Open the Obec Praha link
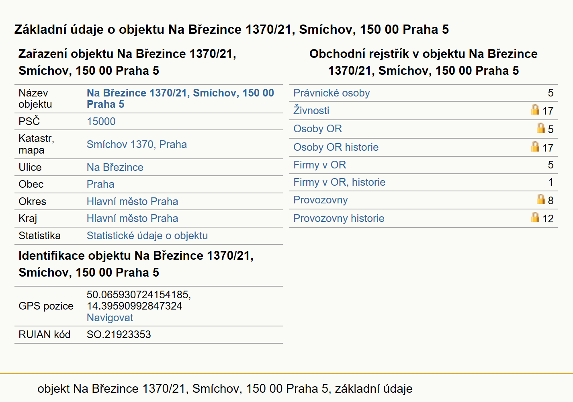This screenshot has width=573, height=402. tap(100, 184)
